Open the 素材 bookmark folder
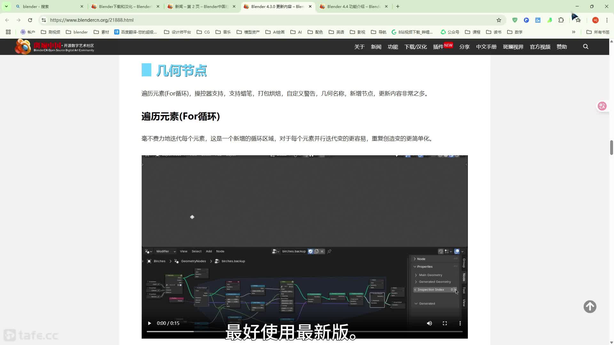This screenshot has width=614, height=345. pos(101,32)
